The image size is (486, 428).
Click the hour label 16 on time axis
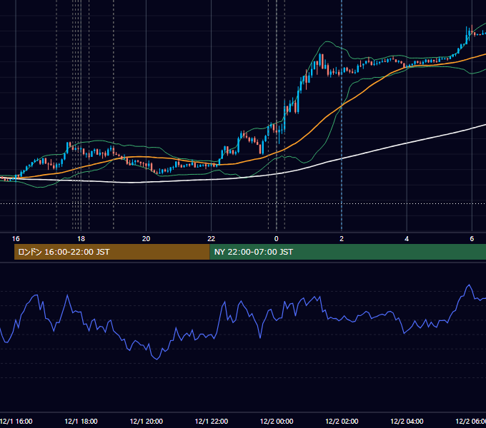pos(16,239)
